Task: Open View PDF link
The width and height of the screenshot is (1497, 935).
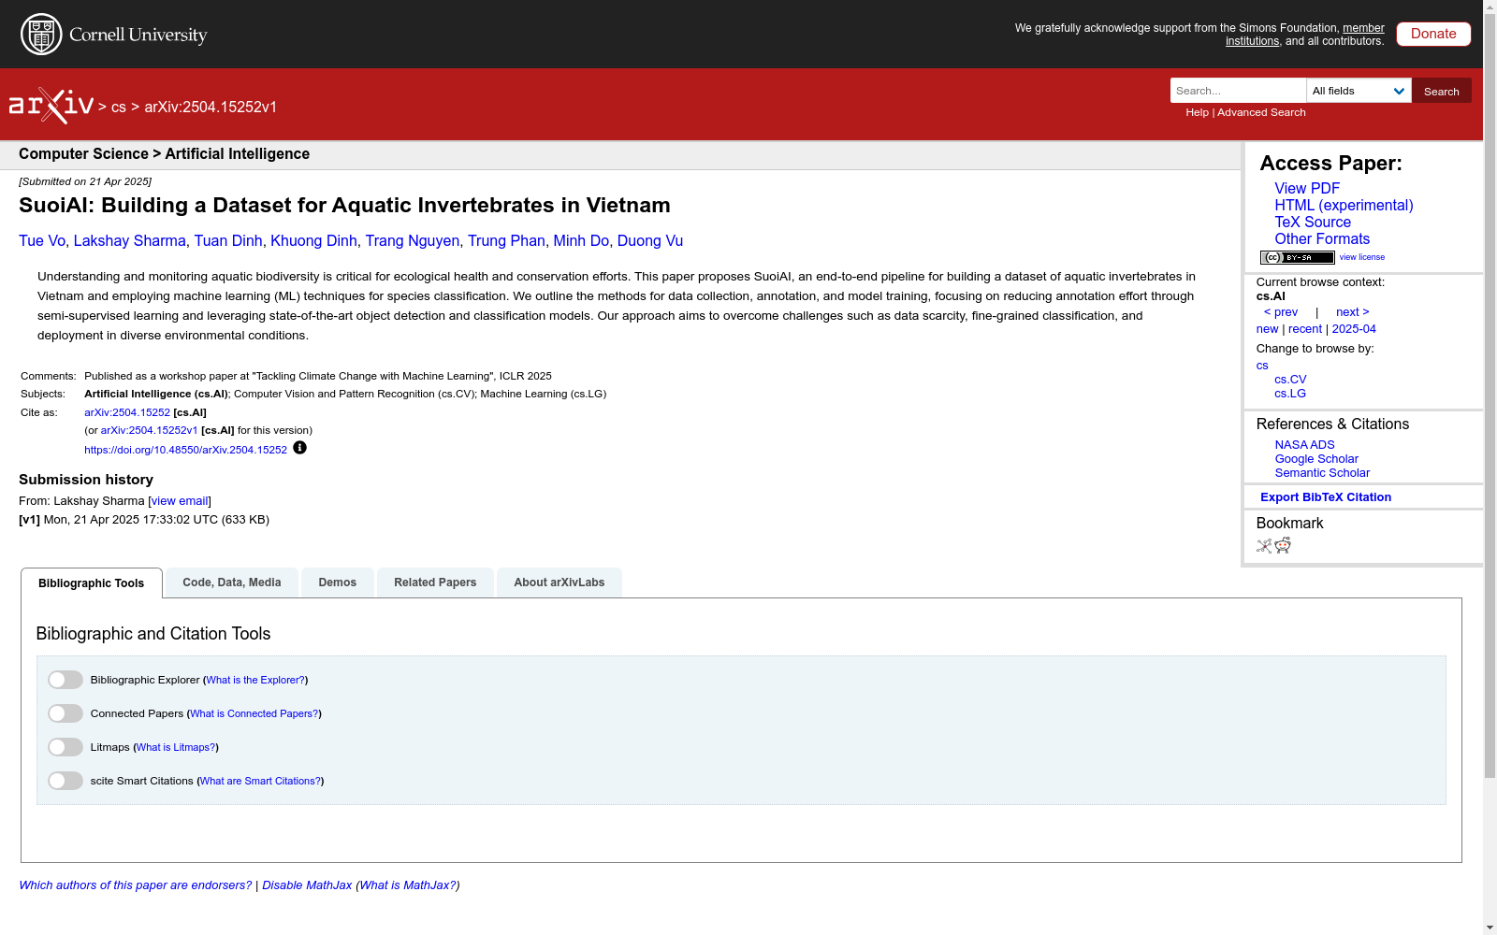Action: tap(1307, 189)
